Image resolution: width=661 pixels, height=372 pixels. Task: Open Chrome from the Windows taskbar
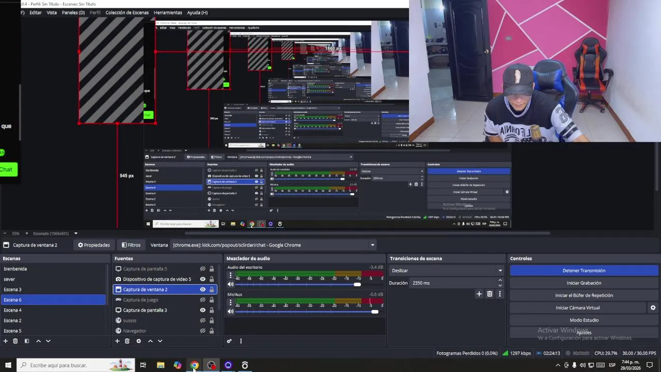click(194, 365)
